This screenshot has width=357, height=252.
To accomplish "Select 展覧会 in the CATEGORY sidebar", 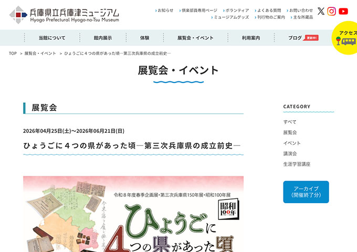I will tap(290, 132).
